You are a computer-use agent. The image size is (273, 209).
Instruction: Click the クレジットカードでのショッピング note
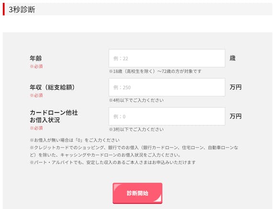coord(134,151)
